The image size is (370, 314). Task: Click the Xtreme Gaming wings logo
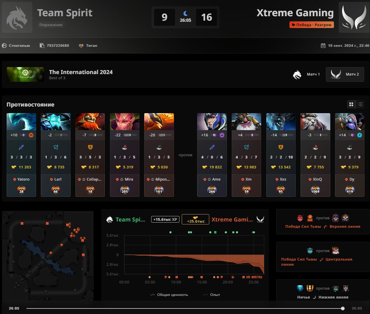354,17
